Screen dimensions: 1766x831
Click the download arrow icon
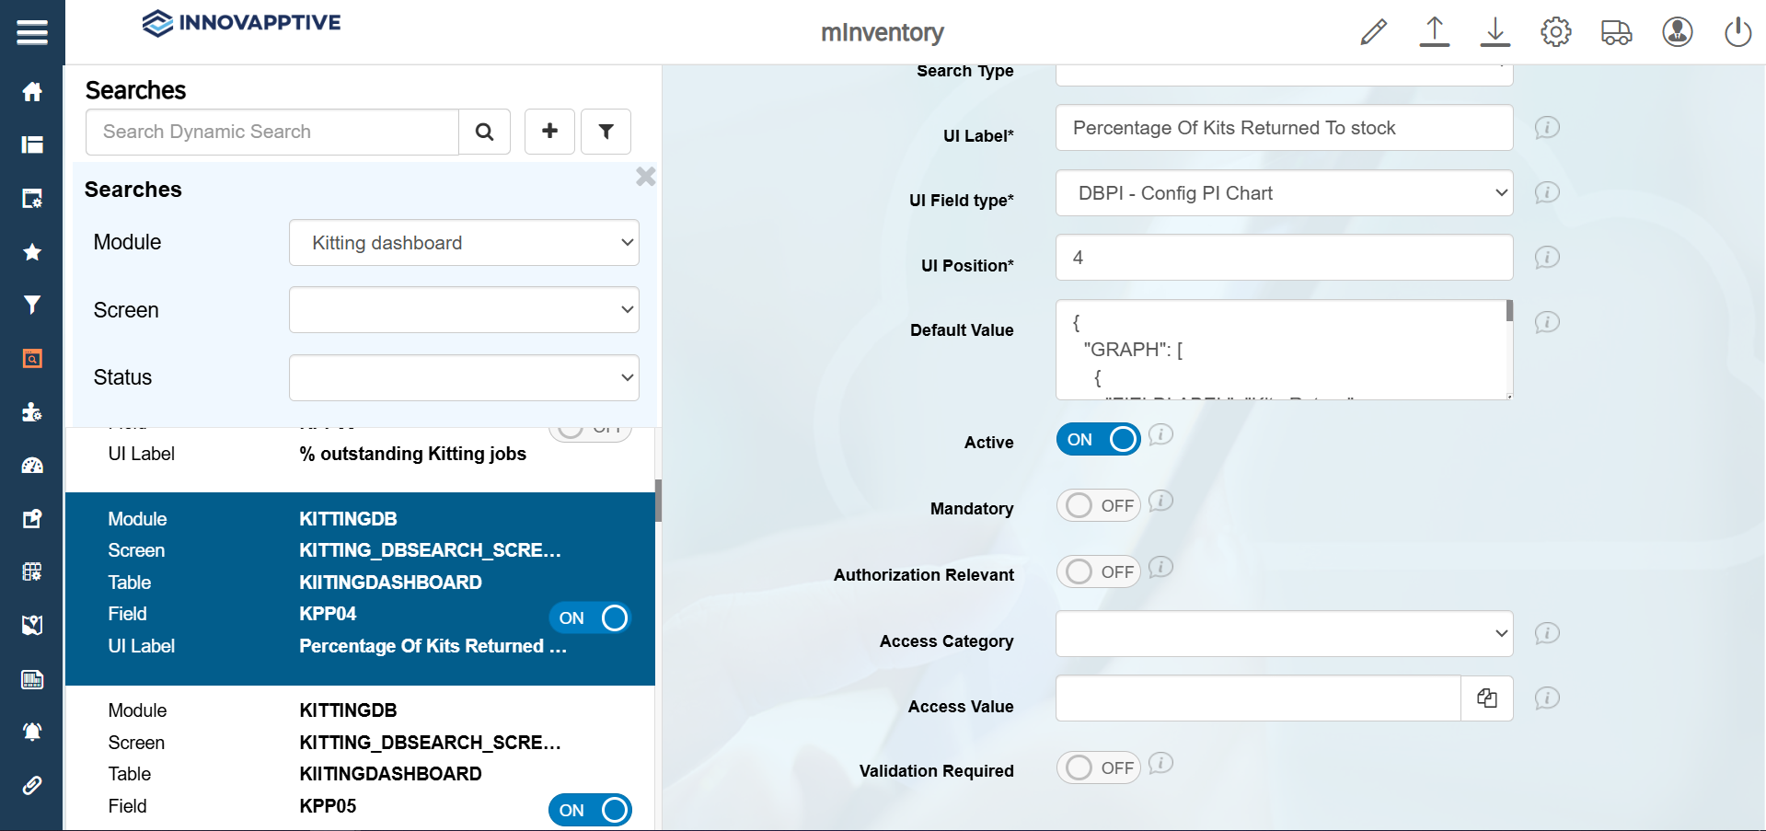coord(1495,32)
